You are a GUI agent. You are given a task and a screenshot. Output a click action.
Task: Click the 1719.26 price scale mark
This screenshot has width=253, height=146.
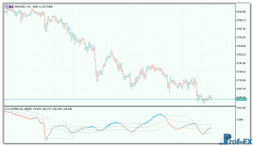coord(241,80)
